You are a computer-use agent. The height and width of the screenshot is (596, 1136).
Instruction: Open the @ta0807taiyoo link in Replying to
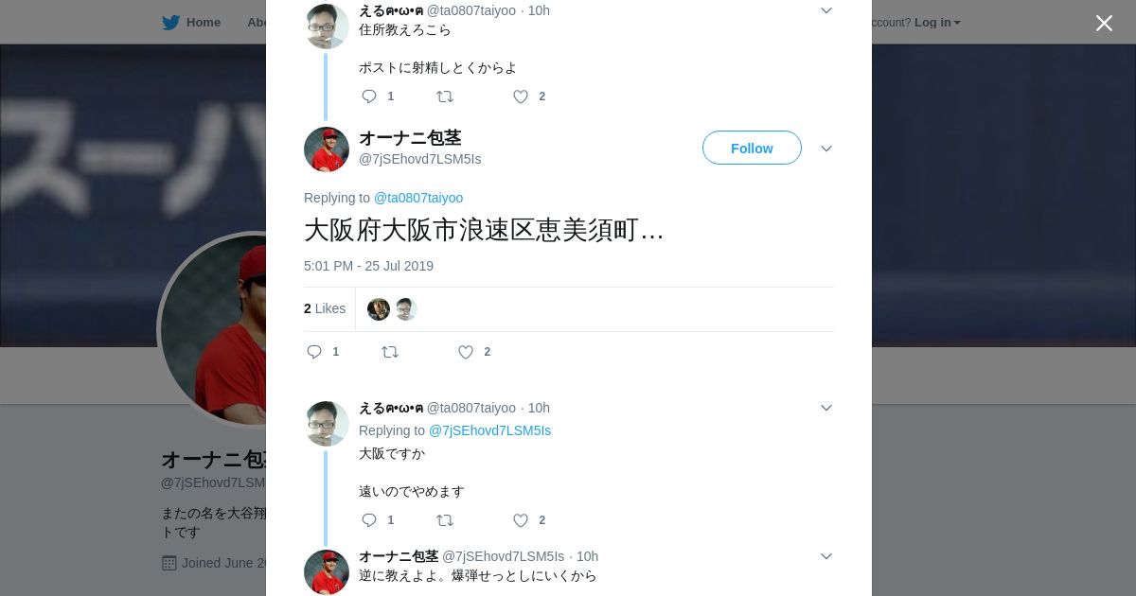(418, 198)
